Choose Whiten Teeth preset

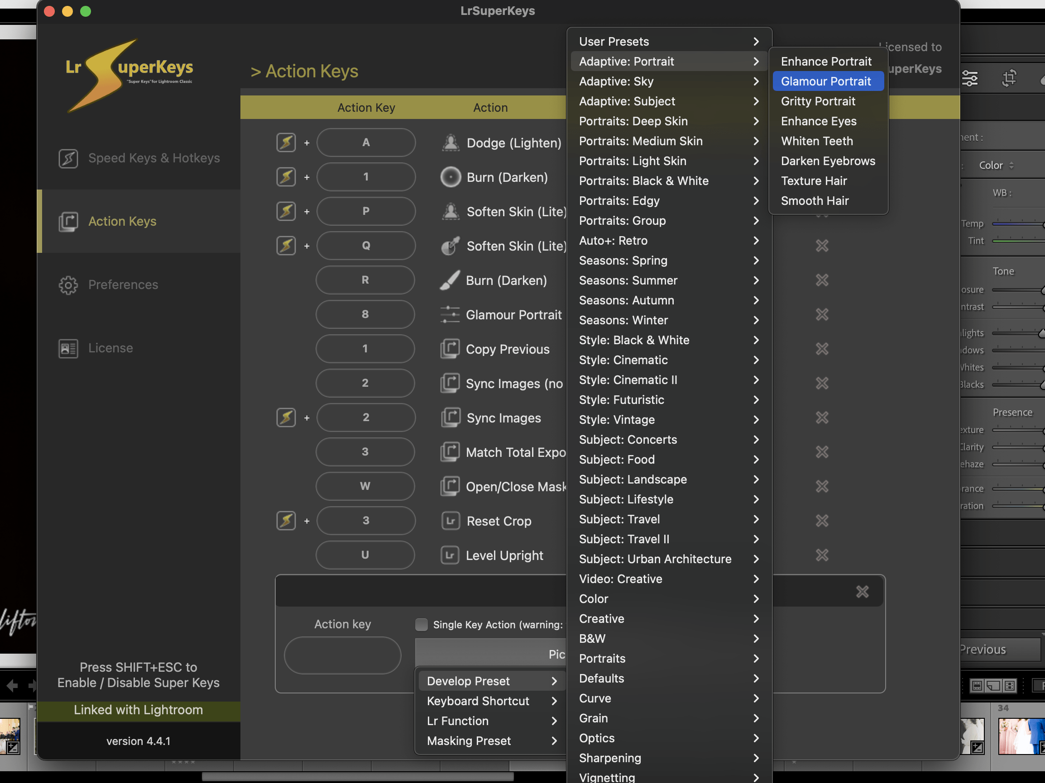[x=828, y=141]
